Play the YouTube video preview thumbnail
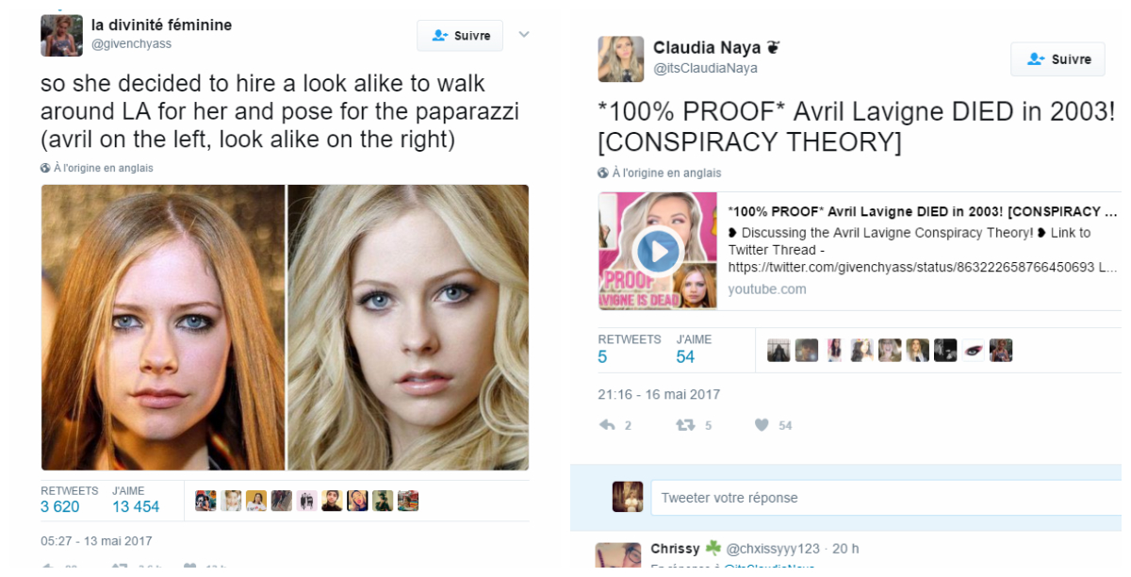Viewport: 1131px width, 577px height. click(x=658, y=251)
